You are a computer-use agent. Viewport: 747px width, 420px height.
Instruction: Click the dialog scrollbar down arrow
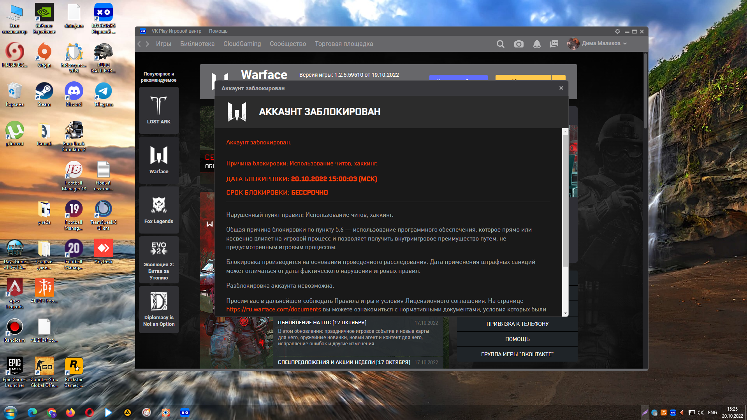coord(565,313)
